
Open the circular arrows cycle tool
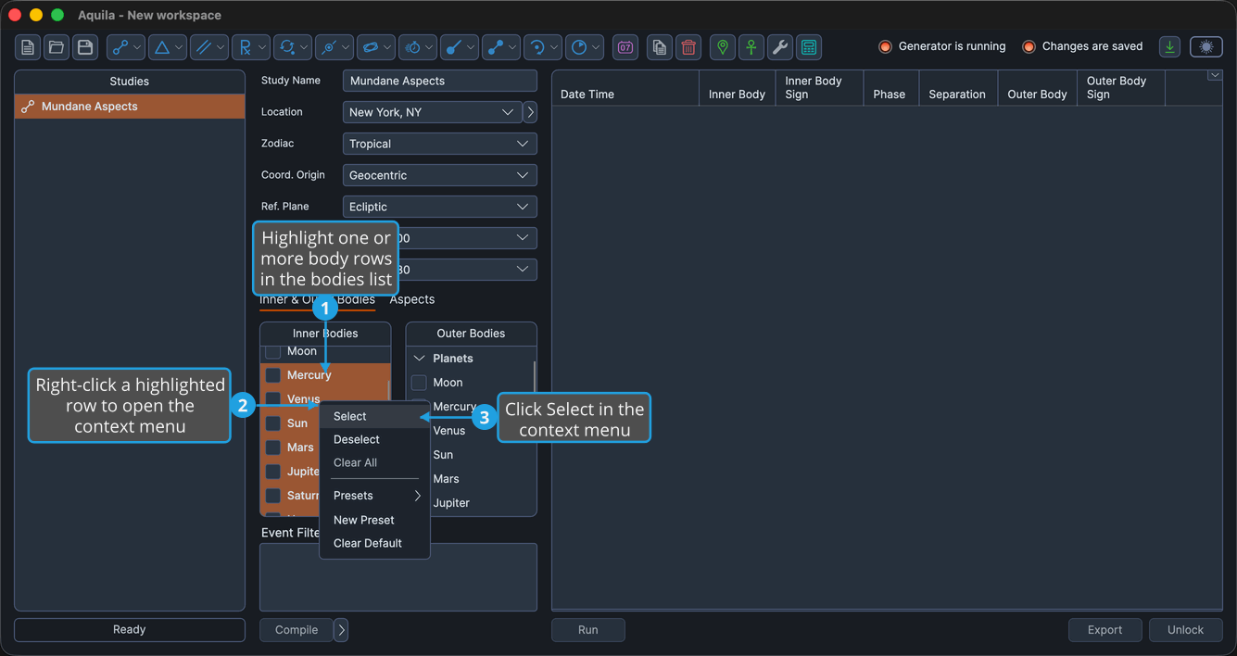pos(293,47)
